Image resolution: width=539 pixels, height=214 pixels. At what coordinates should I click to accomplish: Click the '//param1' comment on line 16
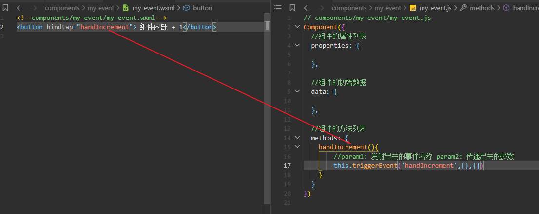click(x=423, y=156)
